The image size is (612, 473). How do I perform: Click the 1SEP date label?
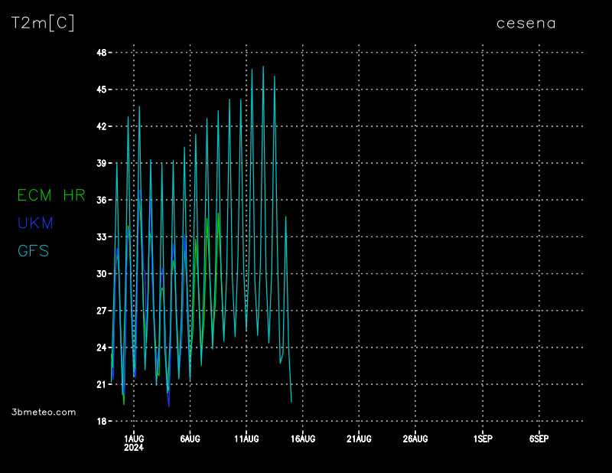coord(483,439)
